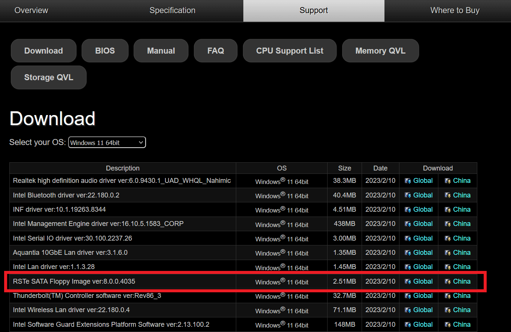Image resolution: width=511 pixels, height=332 pixels.
Task: Click Global link for Intel Wireless Lan driver
Action: tap(423, 310)
